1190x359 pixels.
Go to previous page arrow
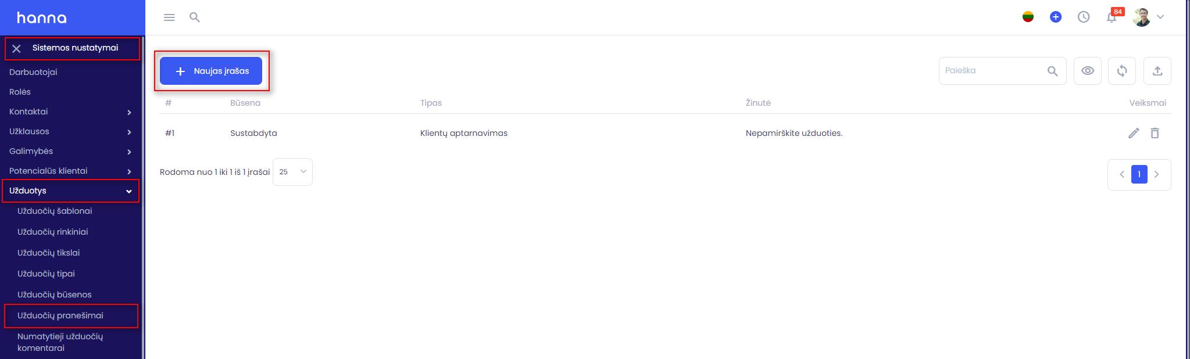point(1122,174)
